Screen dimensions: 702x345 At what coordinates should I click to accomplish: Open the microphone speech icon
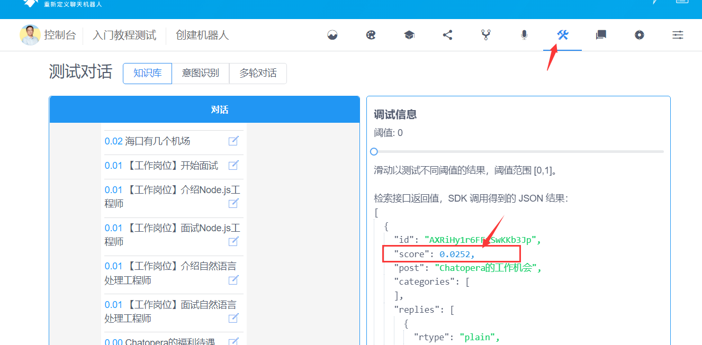click(524, 35)
